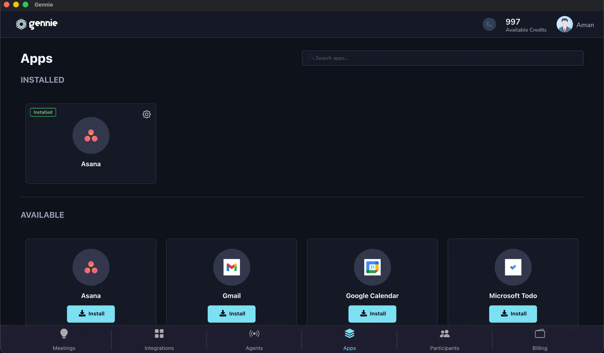
Task: Click the available Asana app logo
Action: [x=91, y=267]
